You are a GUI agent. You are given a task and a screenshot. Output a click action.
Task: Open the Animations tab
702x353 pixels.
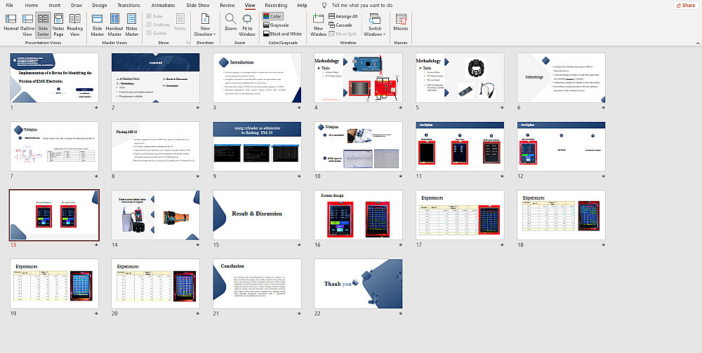click(x=164, y=6)
